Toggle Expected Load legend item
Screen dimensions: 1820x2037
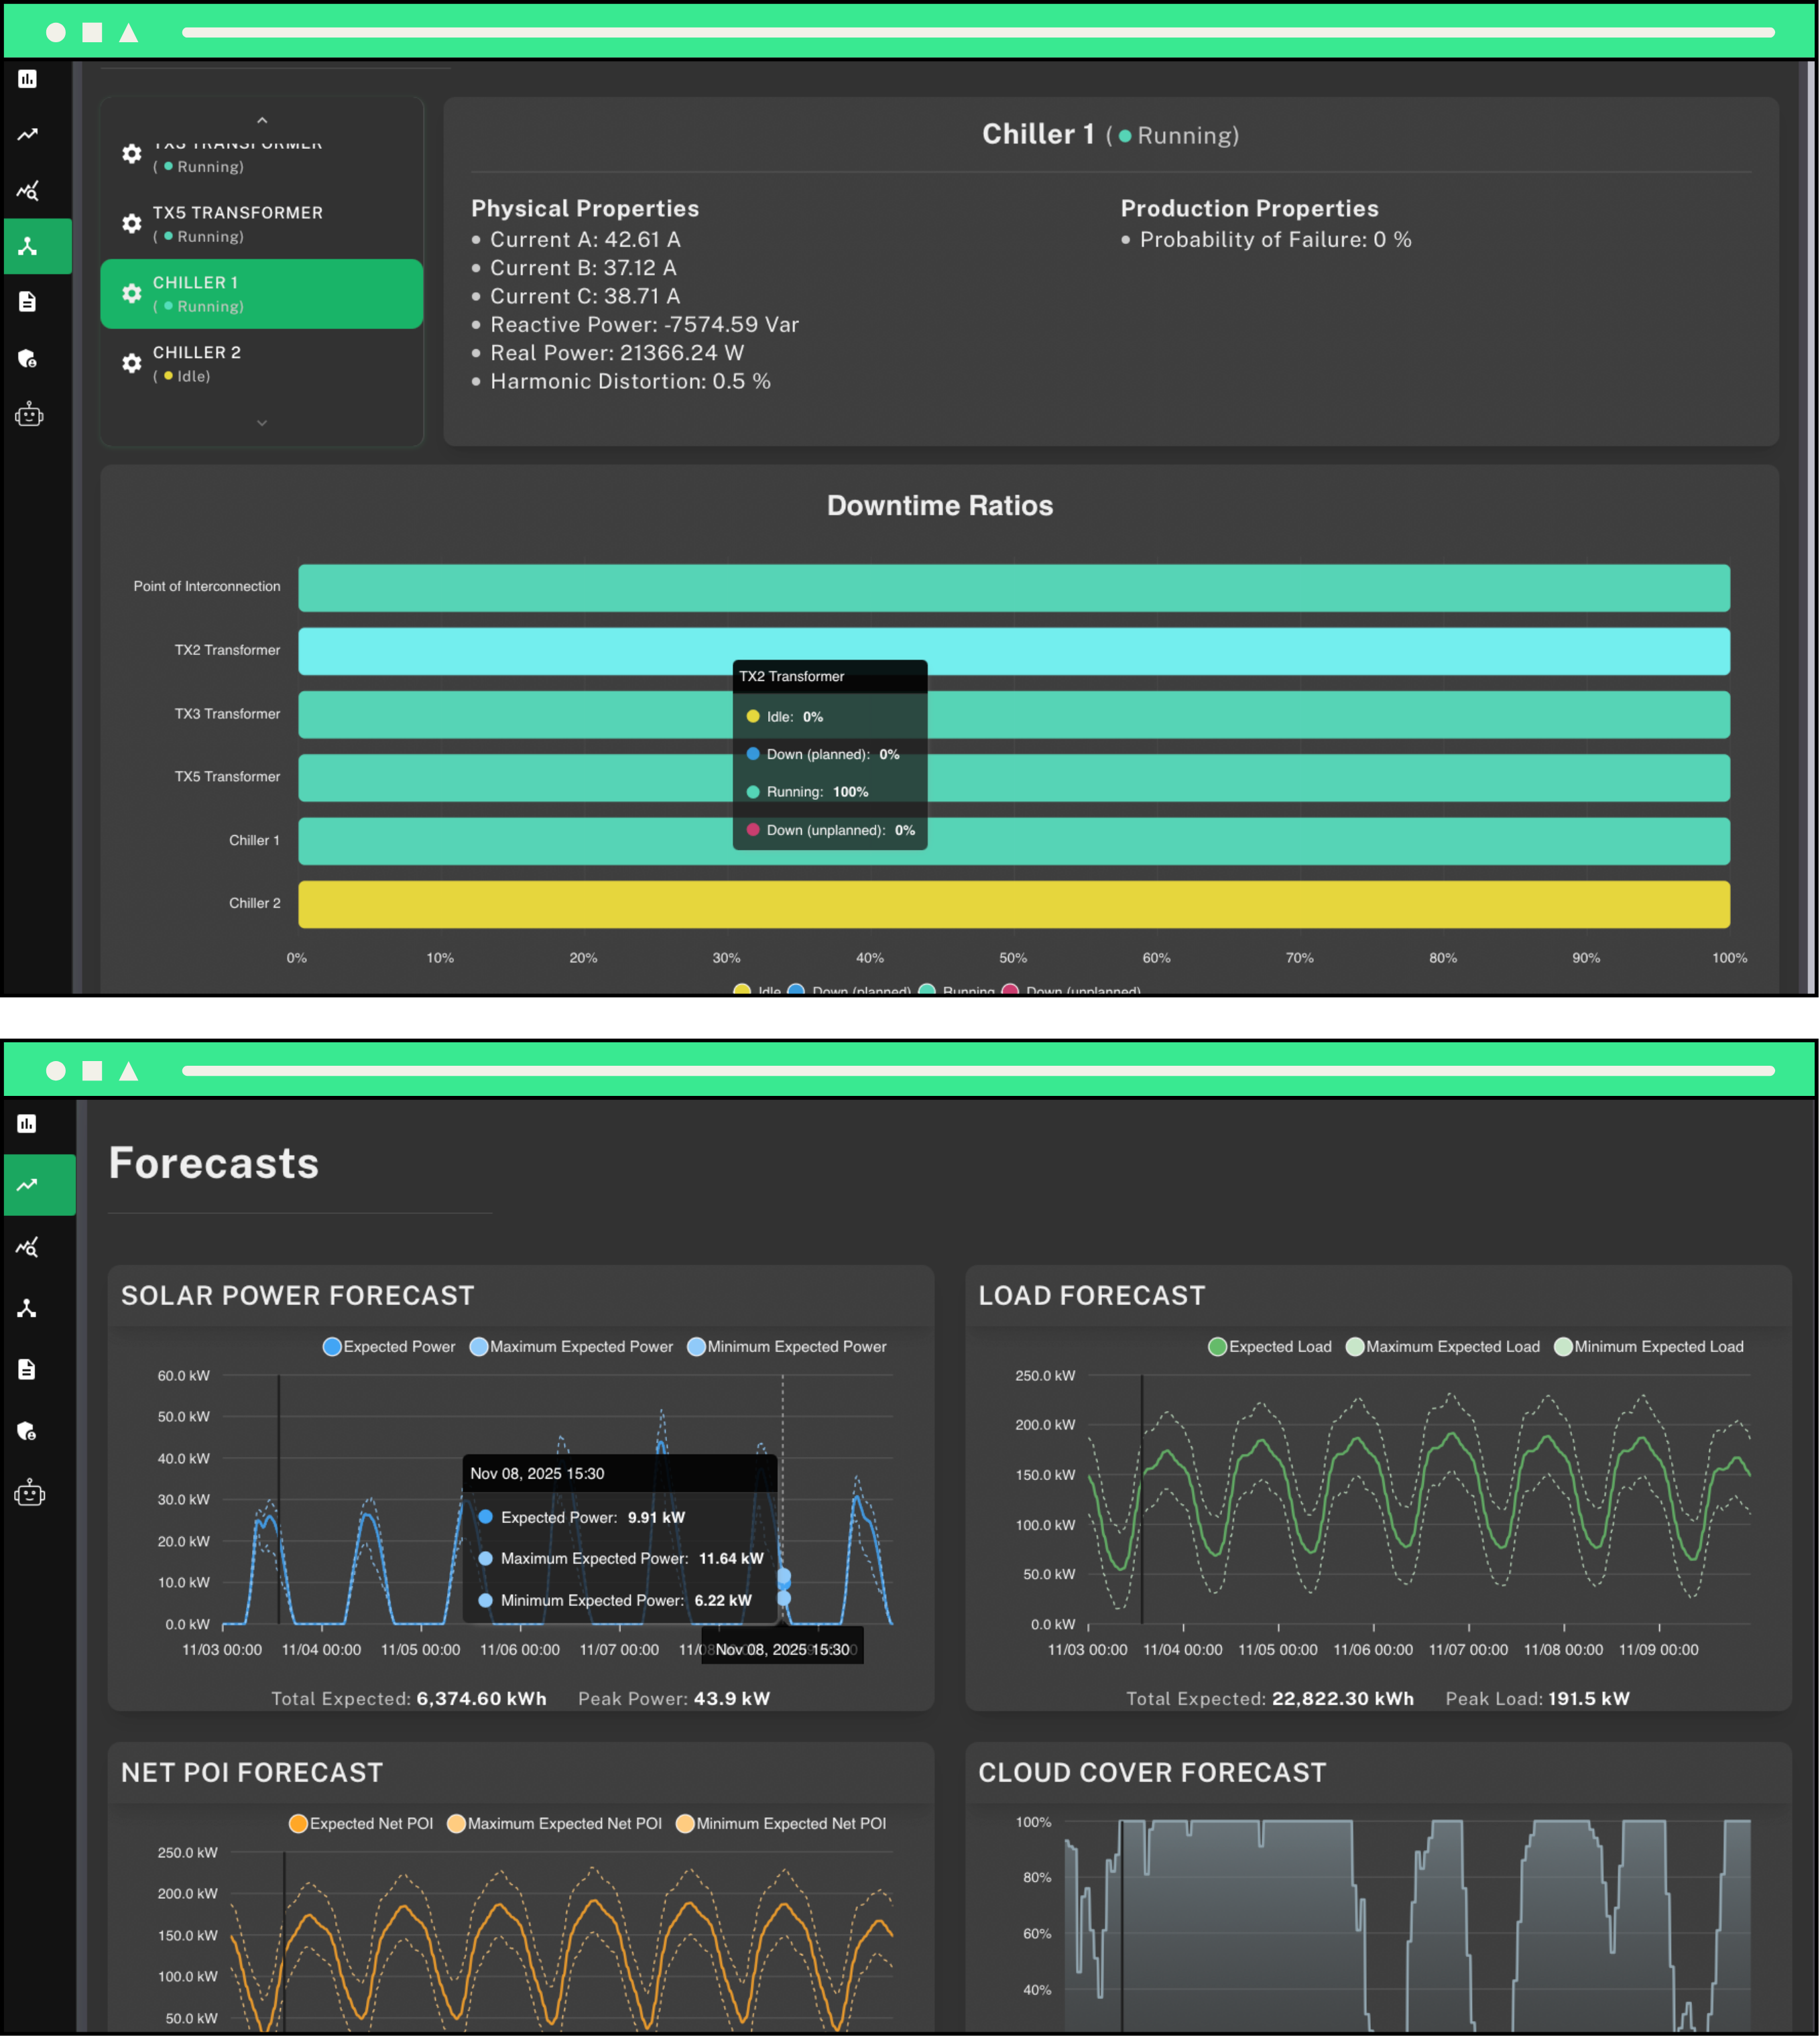[1270, 1347]
